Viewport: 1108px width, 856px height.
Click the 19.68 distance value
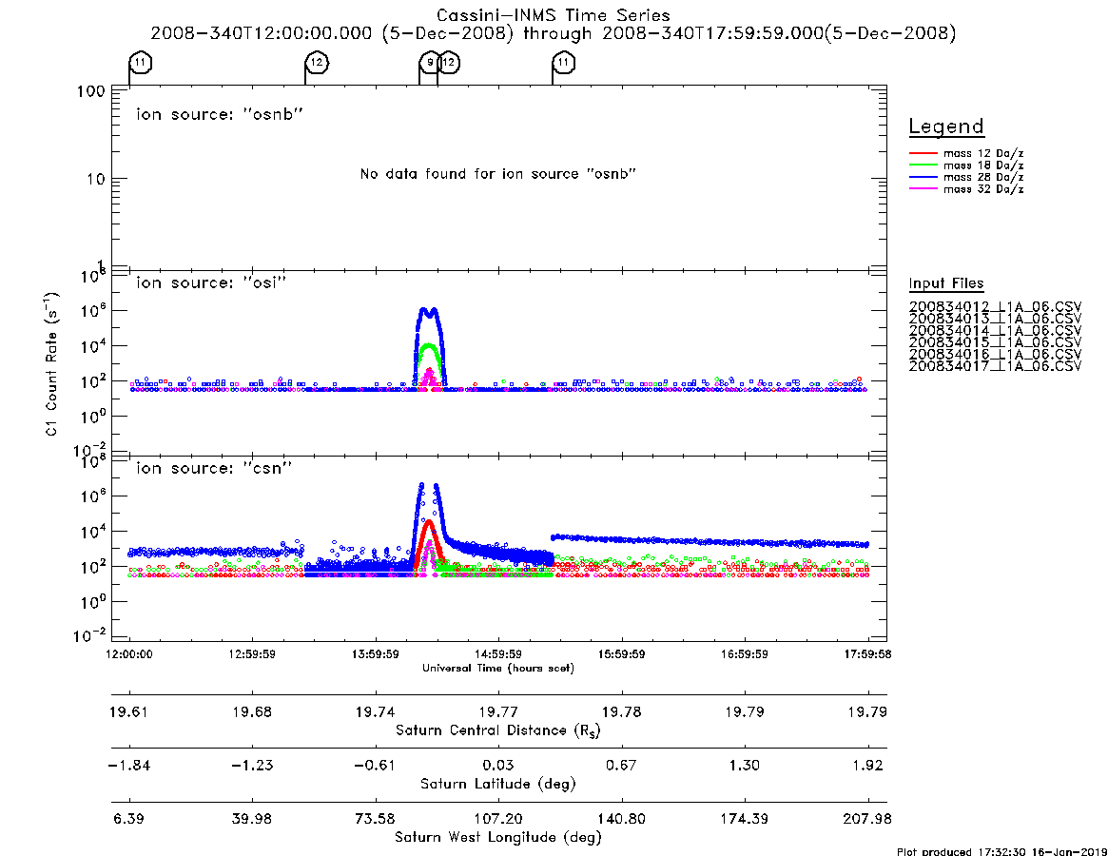pos(252,711)
